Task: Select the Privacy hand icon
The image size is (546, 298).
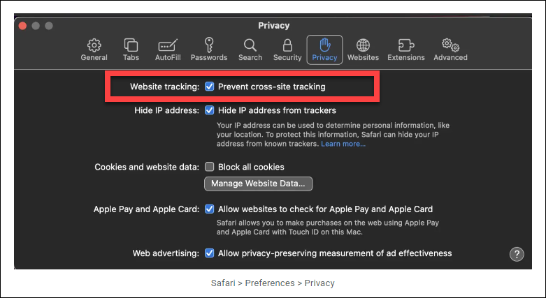Action: [324, 49]
